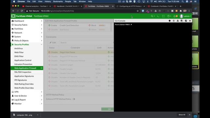The width and height of the screenshot is (210, 118).
Task: Open the Window menu
Action: pyautogui.click(x=82, y=1)
